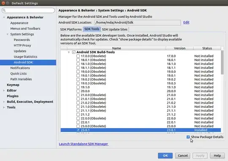The height and width of the screenshot is (161, 228).
Task: Collapse the System Settings tree arrow
Action: pyautogui.click(x=8, y=34)
